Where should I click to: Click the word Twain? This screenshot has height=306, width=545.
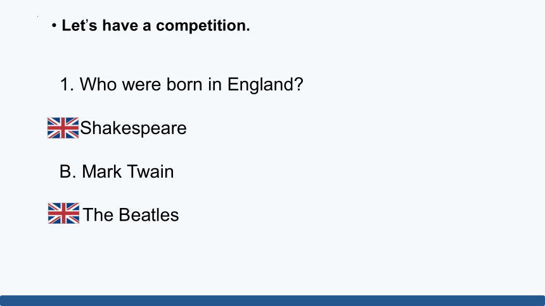coord(150,171)
